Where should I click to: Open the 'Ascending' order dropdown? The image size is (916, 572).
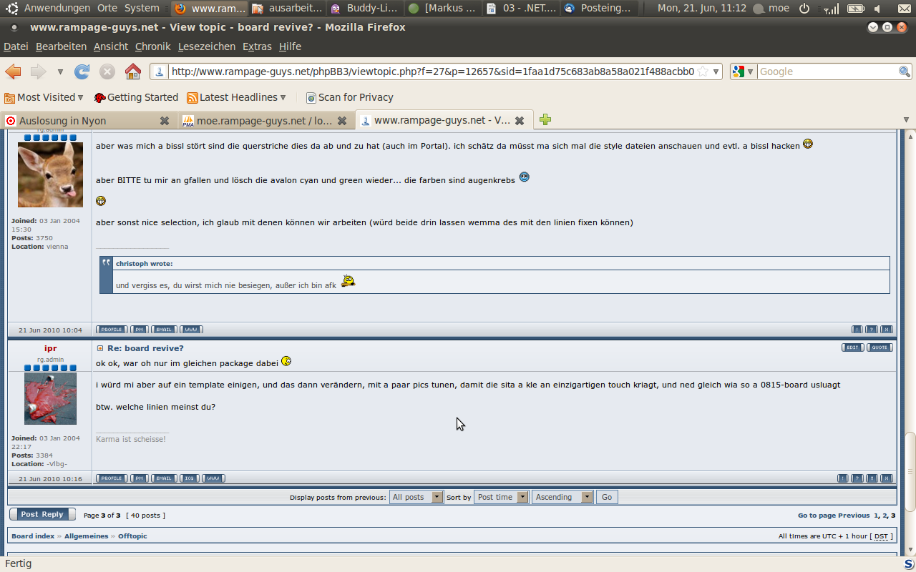coord(562,497)
